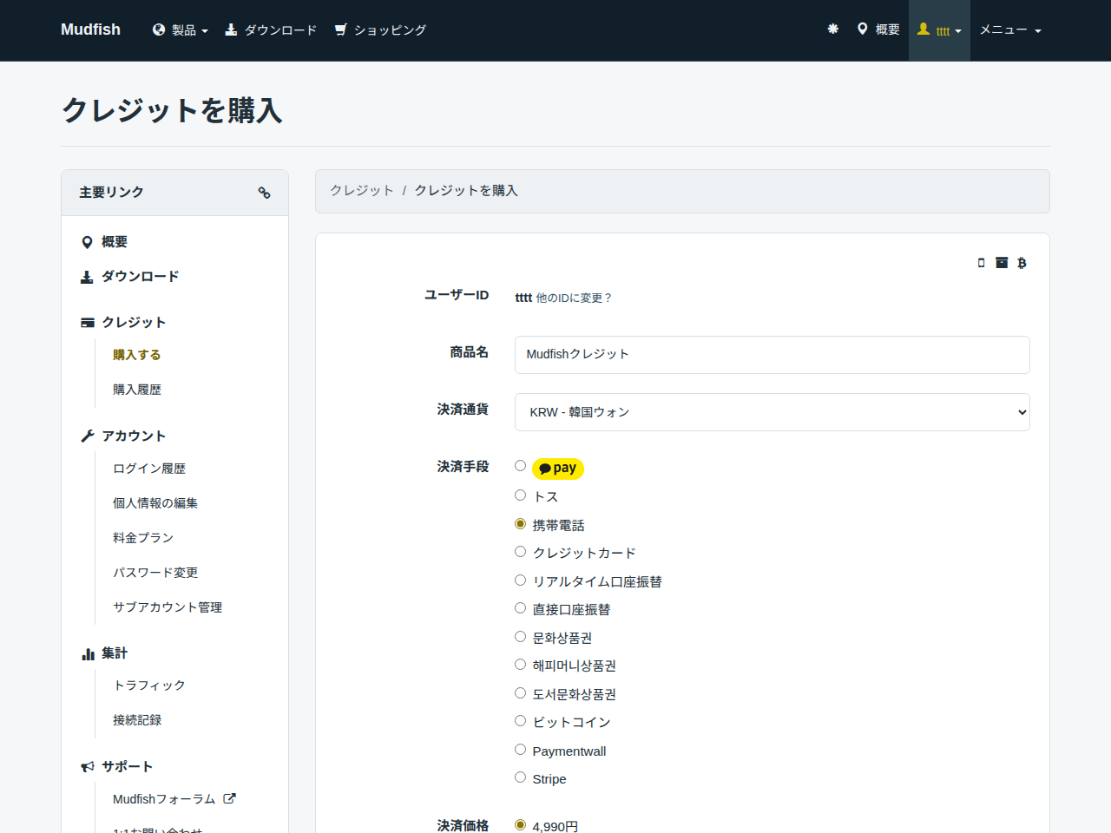The height and width of the screenshot is (833, 1111).
Task: Click 購入する in the sidebar
Action: (137, 355)
